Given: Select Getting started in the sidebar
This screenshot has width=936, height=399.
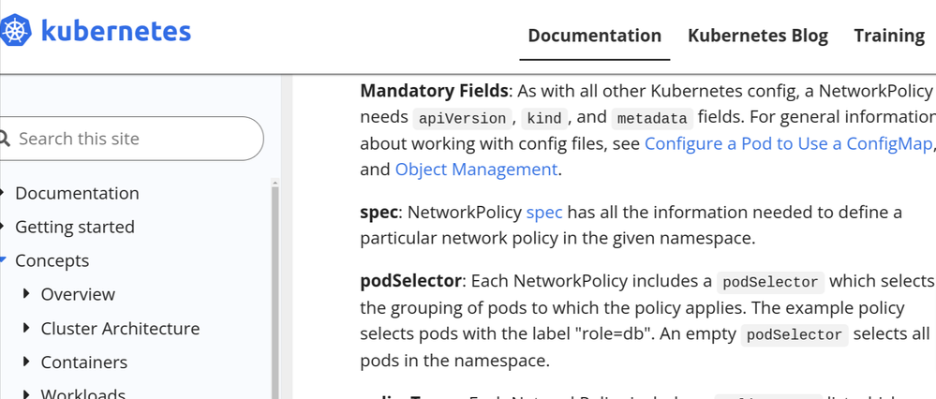Looking at the screenshot, I should (x=75, y=227).
